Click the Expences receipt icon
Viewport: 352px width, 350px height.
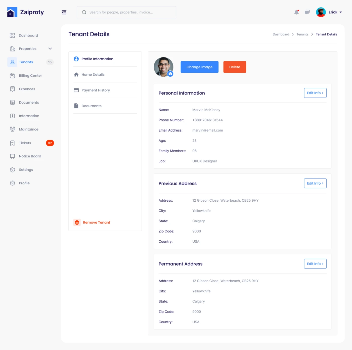(12, 89)
